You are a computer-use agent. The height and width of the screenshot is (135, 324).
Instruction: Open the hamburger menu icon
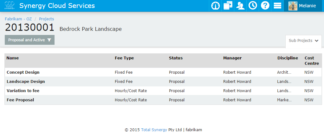[x=277, y=6]
